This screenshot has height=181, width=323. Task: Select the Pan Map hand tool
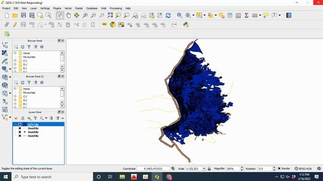[68, 16]
